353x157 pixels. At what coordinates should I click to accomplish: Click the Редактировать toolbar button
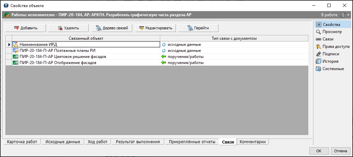(155, 28)
